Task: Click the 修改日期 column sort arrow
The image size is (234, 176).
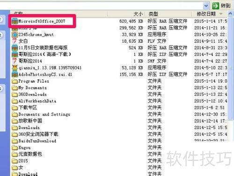Action: [221, 14]
